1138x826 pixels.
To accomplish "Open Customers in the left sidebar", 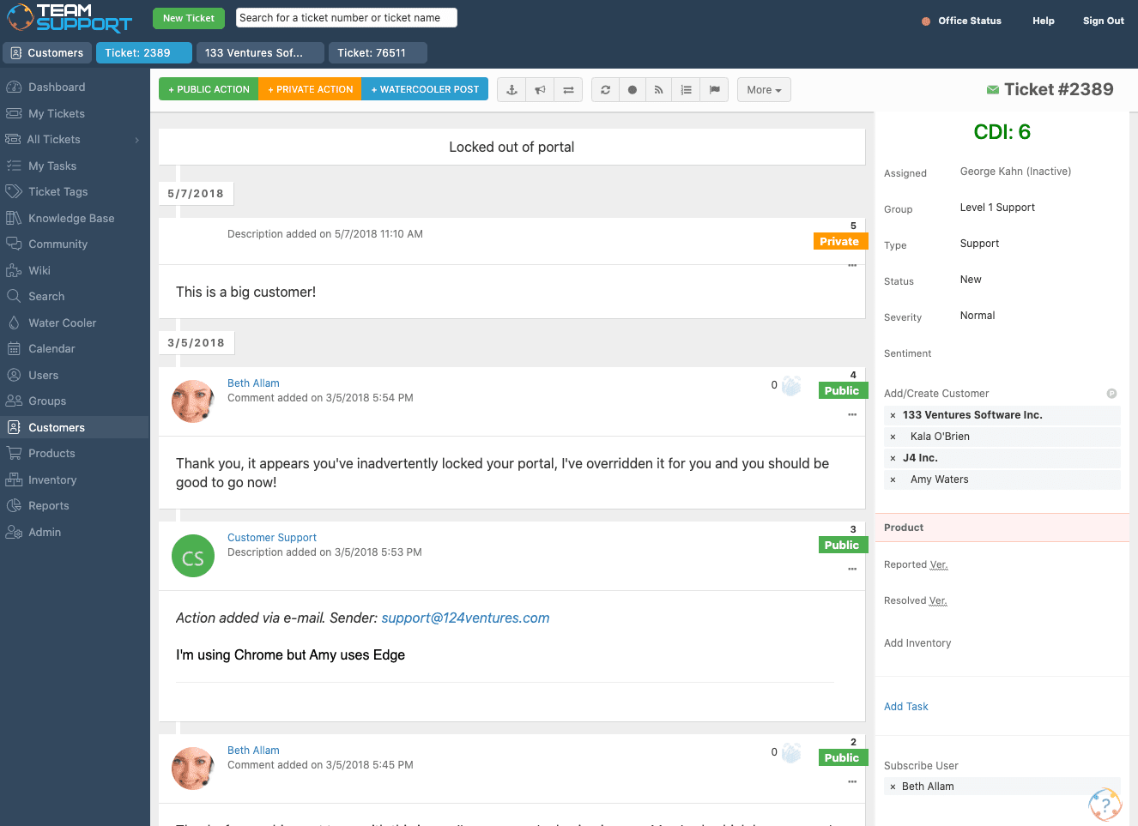I will [x=57, y=427].
